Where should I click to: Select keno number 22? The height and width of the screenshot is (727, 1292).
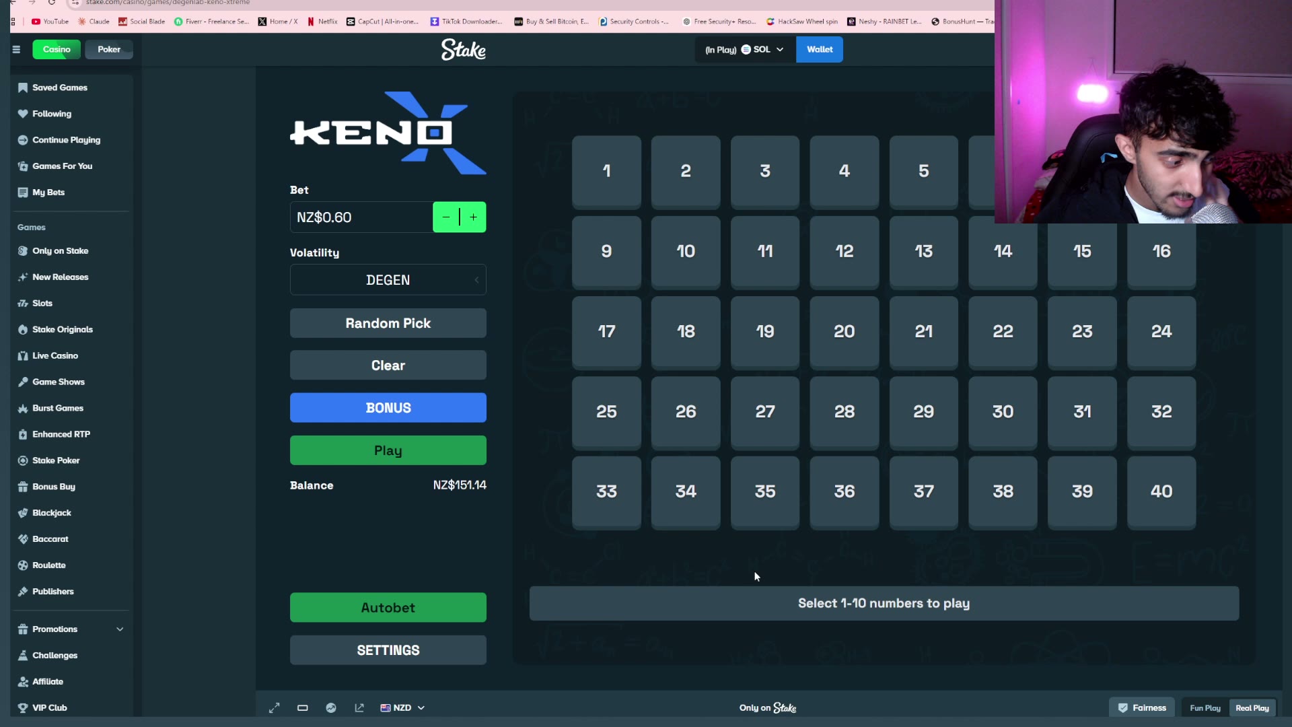(1003, 332)
